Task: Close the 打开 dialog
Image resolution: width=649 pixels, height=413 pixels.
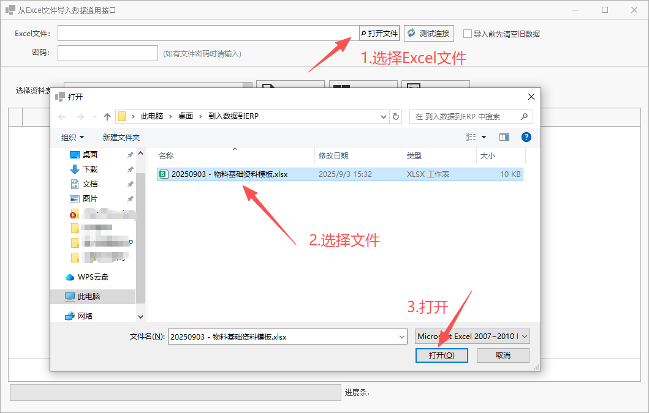Action: point(531,97)
